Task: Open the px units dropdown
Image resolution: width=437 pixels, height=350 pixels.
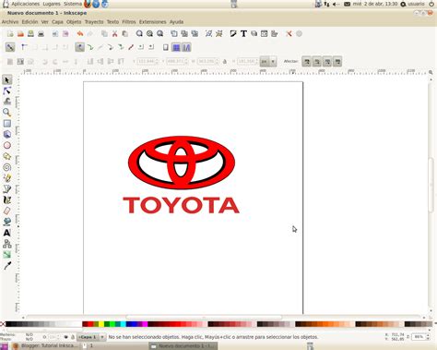Action: coord(268,62)
